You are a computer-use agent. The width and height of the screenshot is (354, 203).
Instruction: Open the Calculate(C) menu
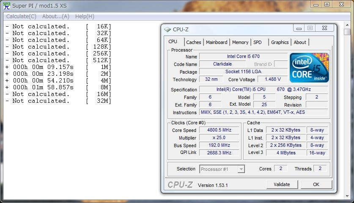pyautogui.click(x=21, y=16)
